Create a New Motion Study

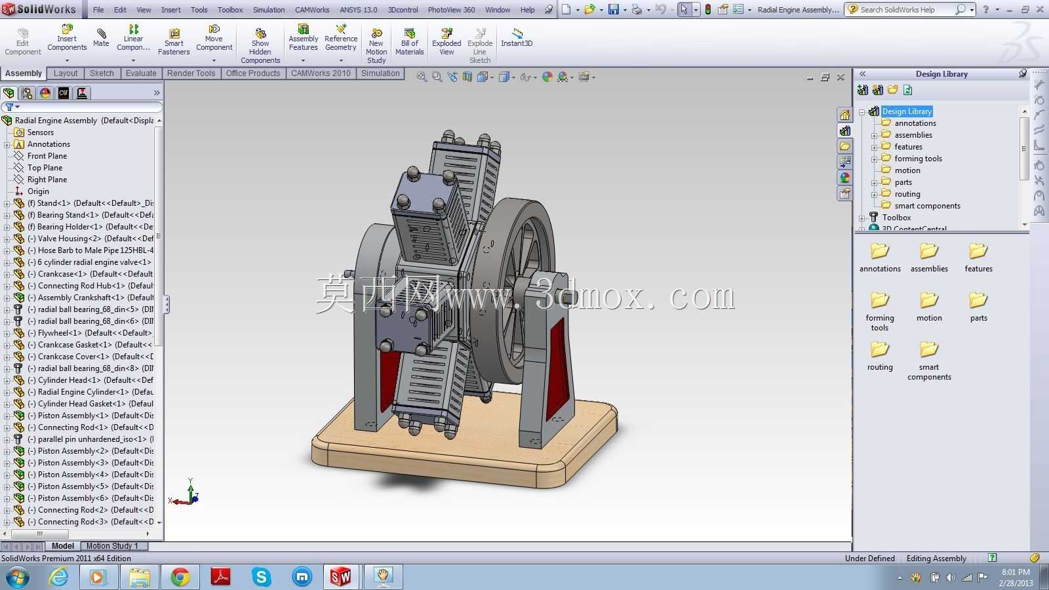[376, 46]
